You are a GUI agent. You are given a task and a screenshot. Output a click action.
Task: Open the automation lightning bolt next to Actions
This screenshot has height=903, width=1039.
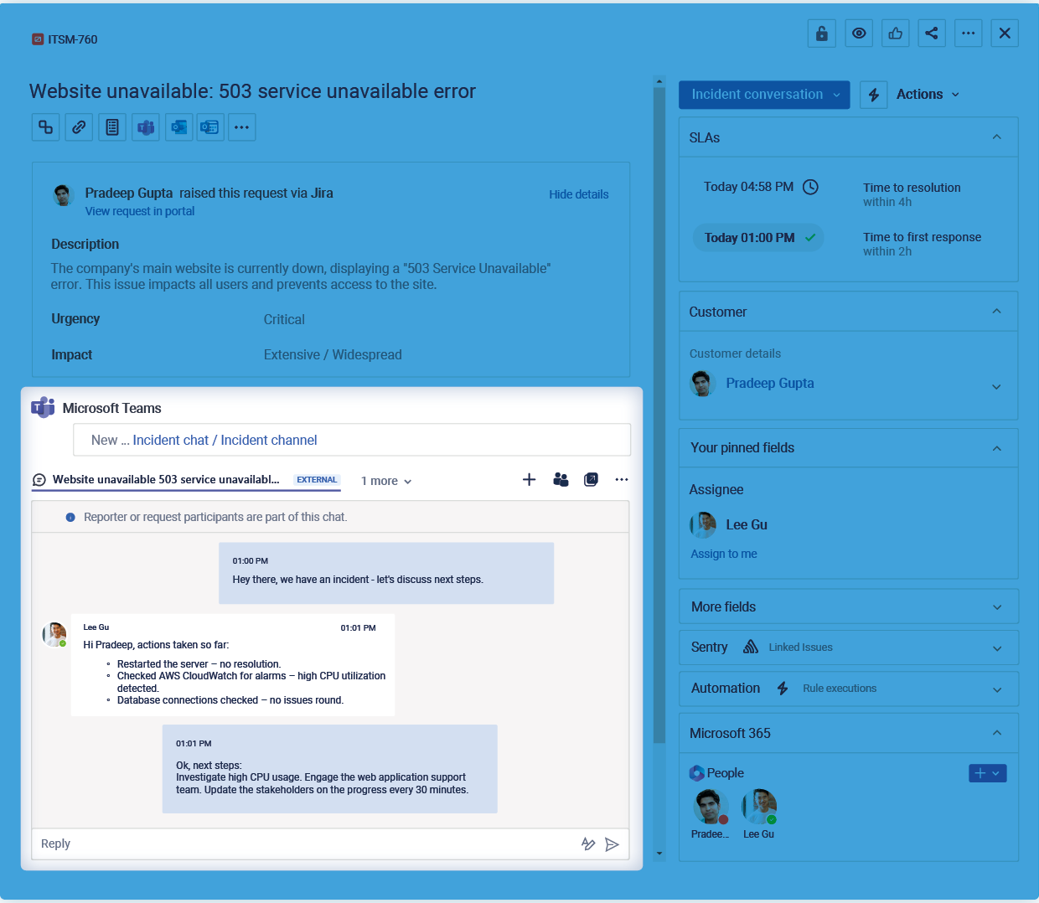point(873,94)
